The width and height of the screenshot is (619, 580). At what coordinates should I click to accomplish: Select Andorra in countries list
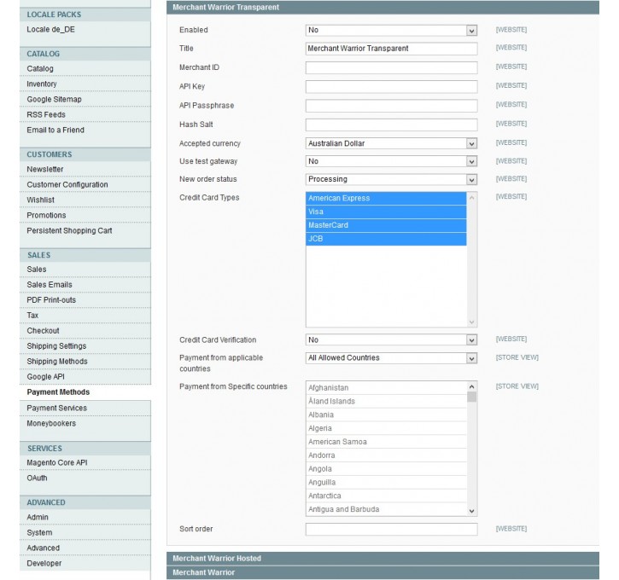(386, 455)
